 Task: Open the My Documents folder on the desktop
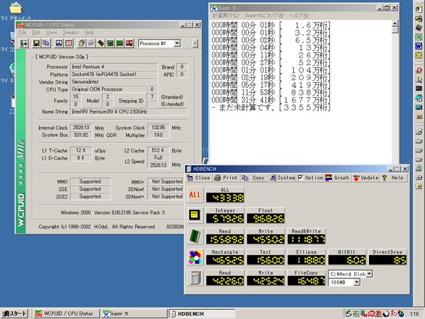[x=16, y=11]
